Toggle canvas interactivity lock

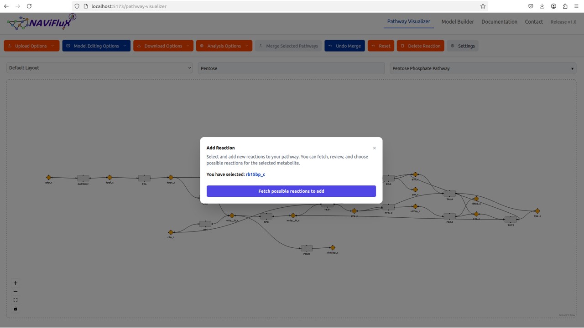click(16, 309)
